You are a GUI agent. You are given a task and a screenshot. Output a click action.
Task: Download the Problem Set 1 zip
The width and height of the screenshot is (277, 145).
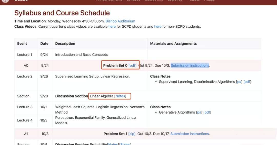point(132,134)
